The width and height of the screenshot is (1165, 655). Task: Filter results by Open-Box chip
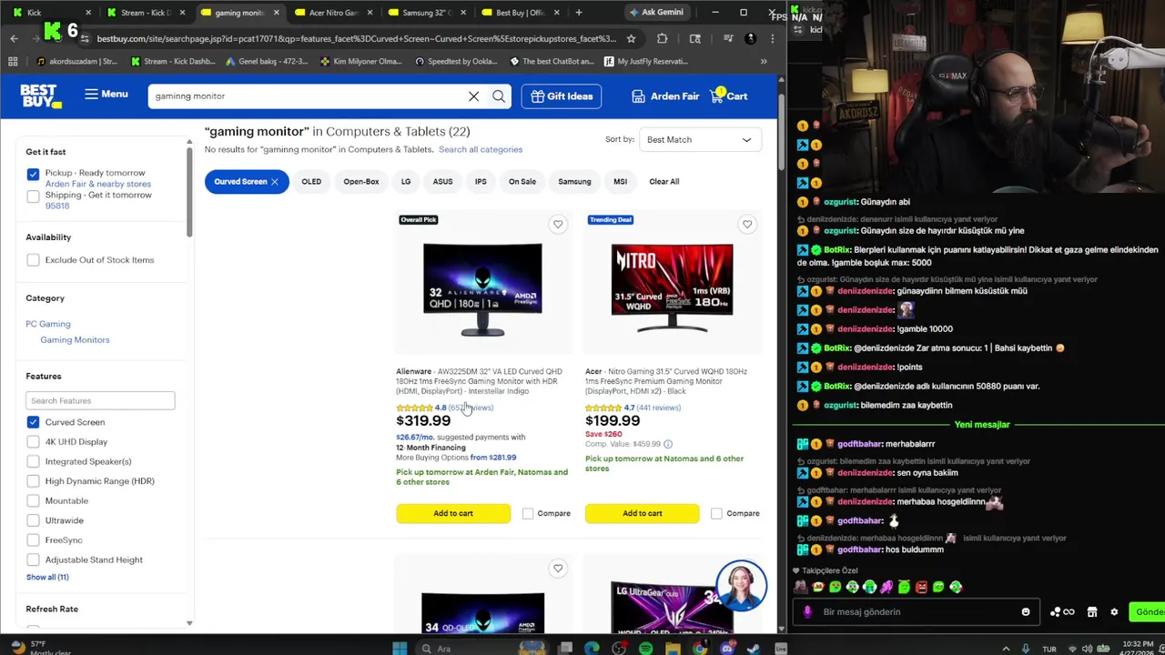tap(361, 182)
